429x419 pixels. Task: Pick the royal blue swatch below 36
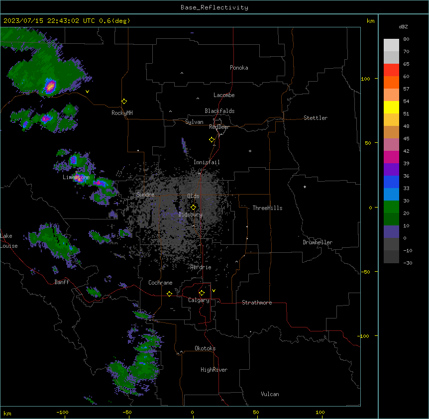pyautogui.click(x=391, y=182)
